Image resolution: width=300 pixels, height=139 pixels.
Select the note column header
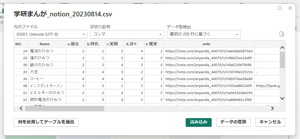click(x=209, y=44)
